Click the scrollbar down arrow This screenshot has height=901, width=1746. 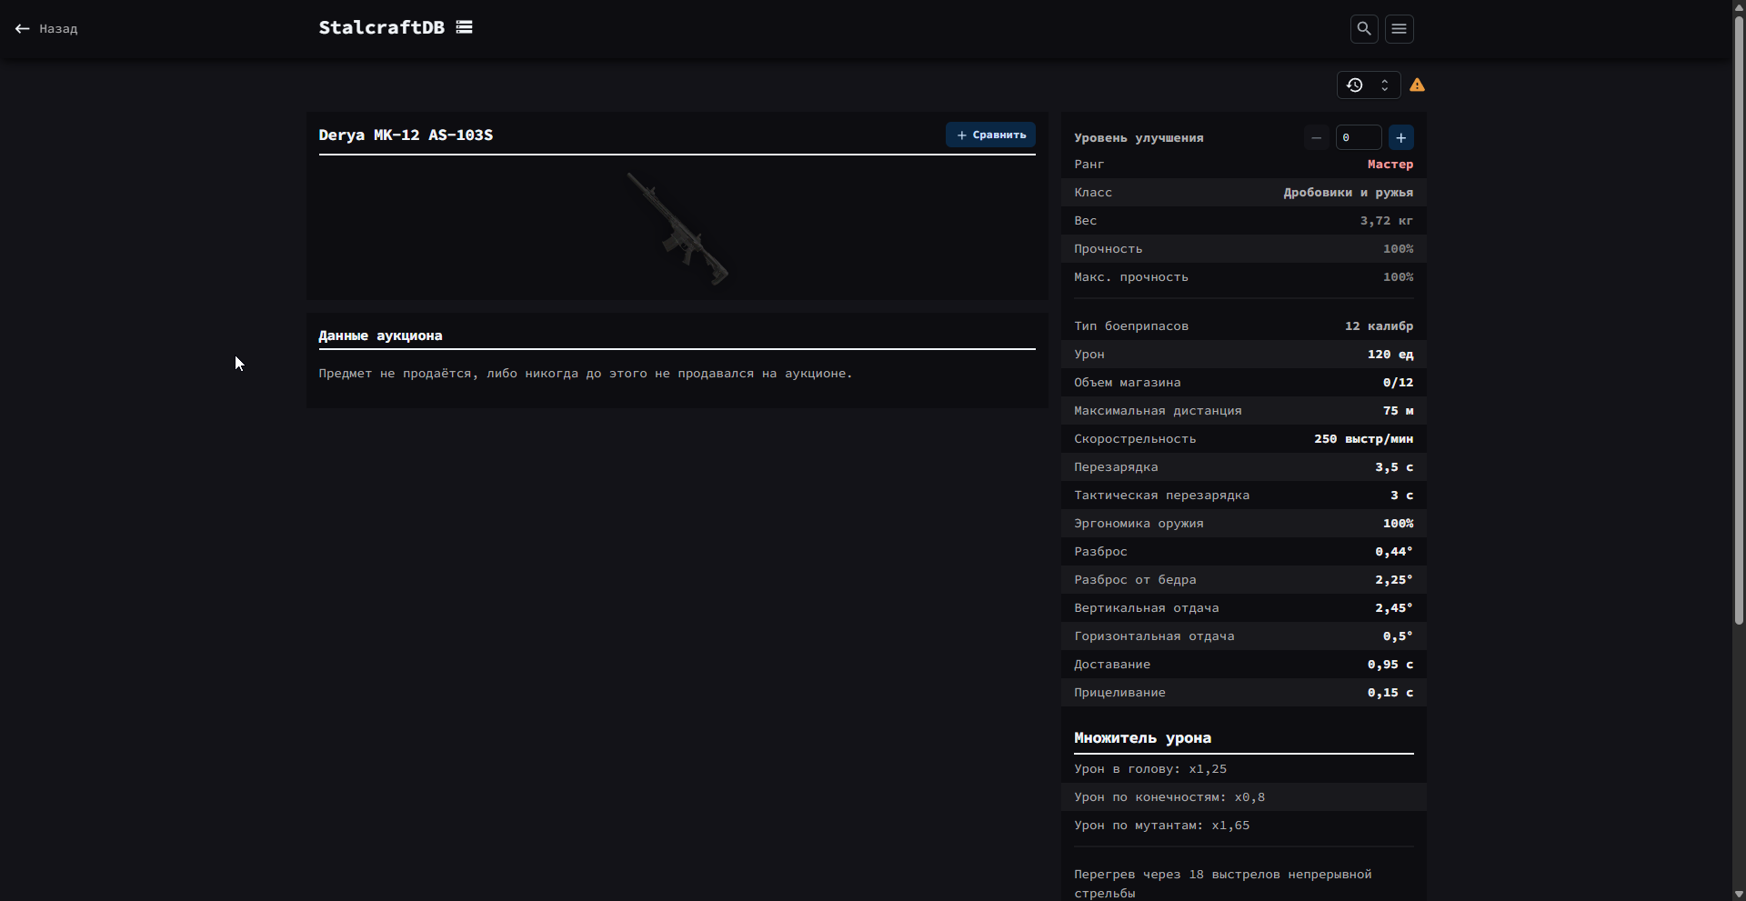(1739, 894)
